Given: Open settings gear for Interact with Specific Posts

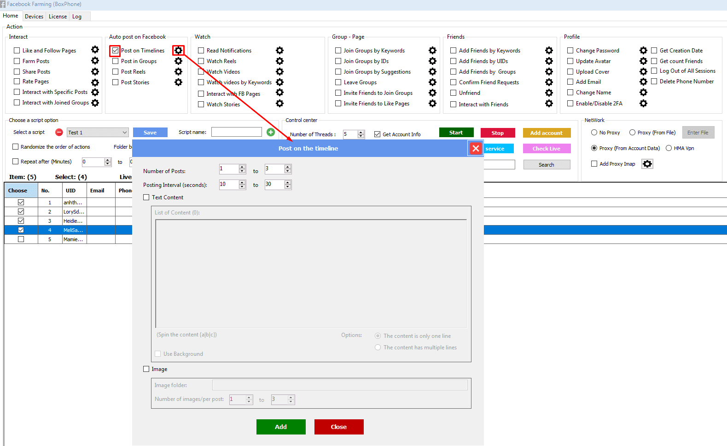Looking at the screenshot, I should coord(95,92).
